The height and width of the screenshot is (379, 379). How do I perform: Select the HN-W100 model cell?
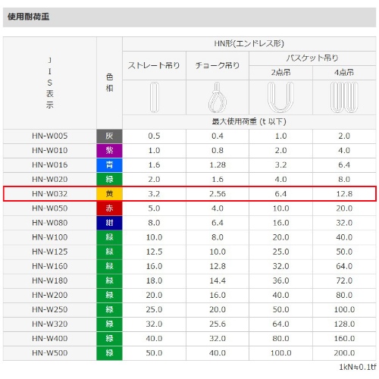coord(50,237)
